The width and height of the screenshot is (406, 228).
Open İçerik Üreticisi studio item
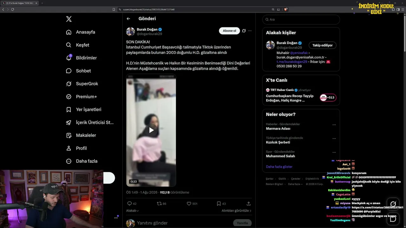pos(89,122)
